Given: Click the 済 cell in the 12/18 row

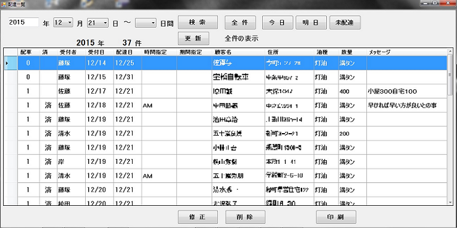Looking at the screenshot, I should coord(48,105).
